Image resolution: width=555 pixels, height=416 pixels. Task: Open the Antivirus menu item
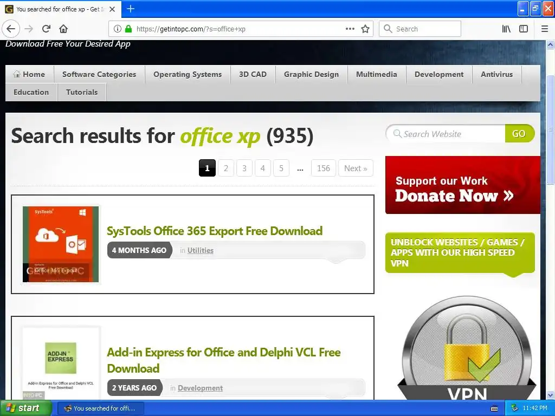point(496,74)
